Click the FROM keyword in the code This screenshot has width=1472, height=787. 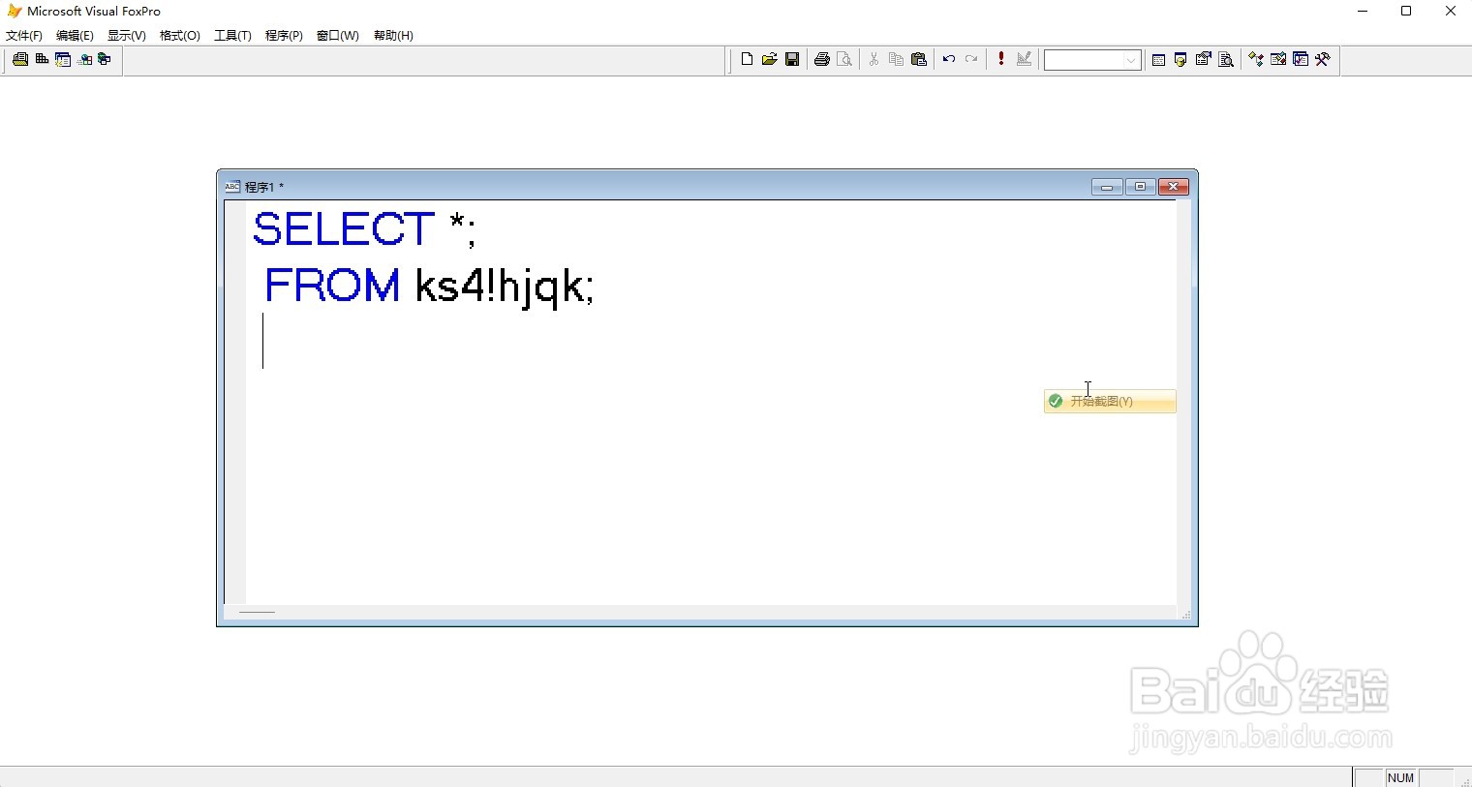(x=332, y=286)
